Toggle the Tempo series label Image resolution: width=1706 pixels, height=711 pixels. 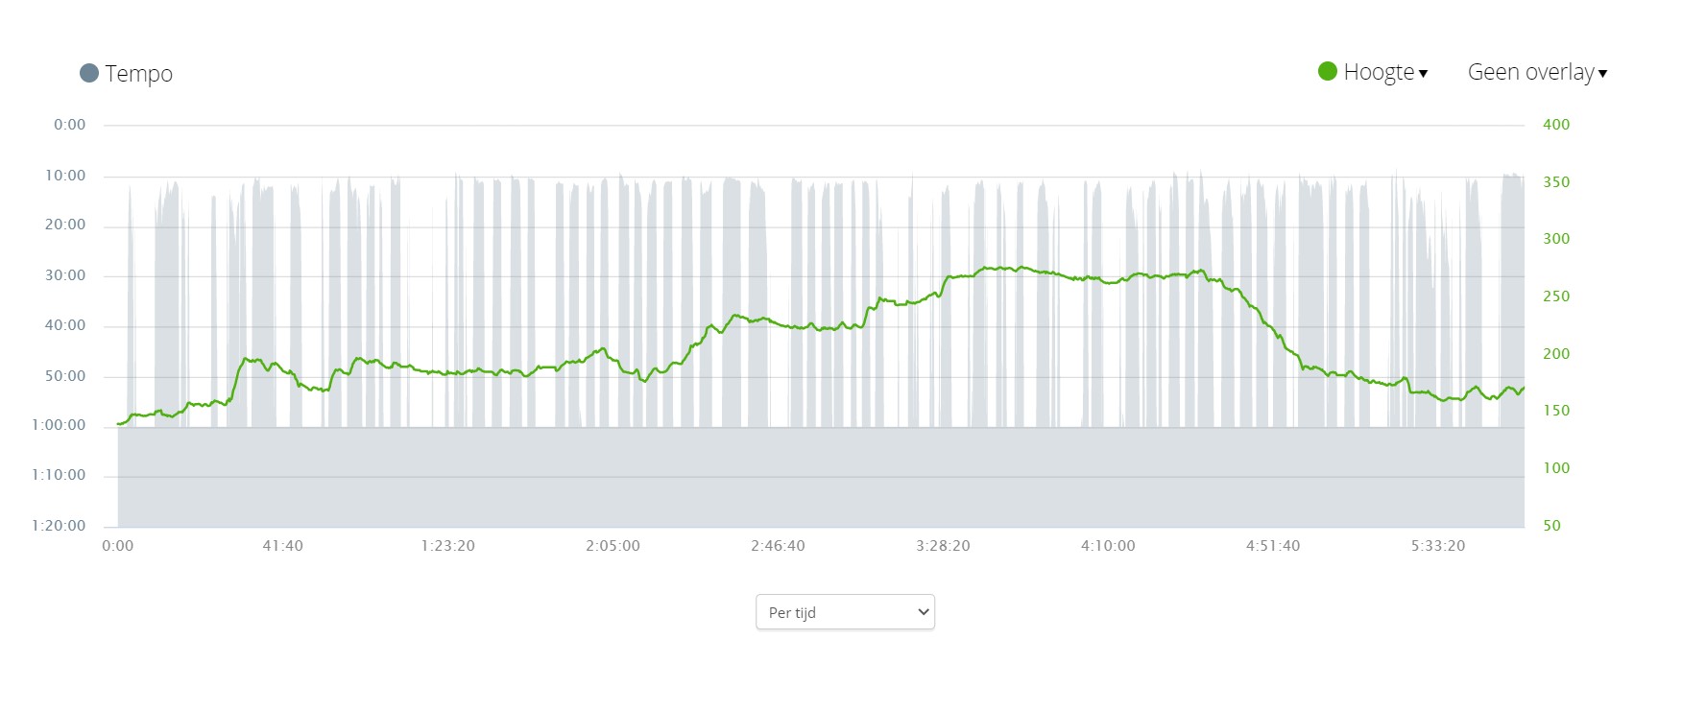coord(138,74)
